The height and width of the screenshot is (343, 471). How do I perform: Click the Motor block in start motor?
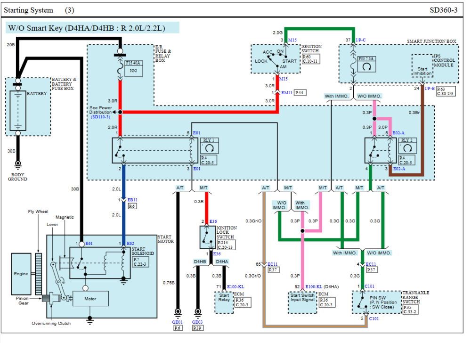90,299
